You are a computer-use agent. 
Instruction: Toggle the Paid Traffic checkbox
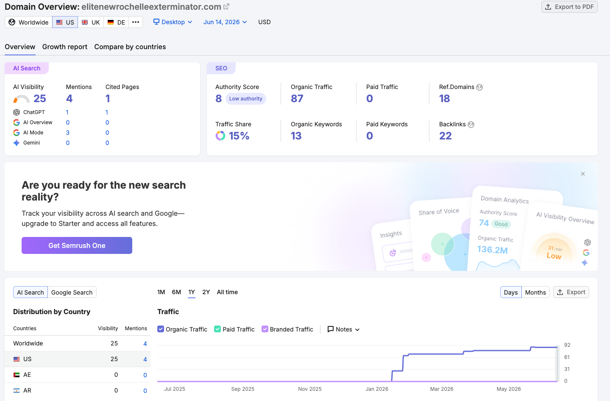[x=217, y=329]
